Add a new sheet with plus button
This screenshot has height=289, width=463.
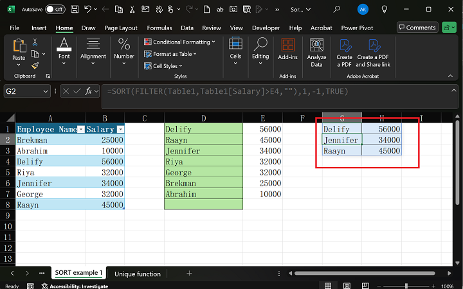(189, 274)
